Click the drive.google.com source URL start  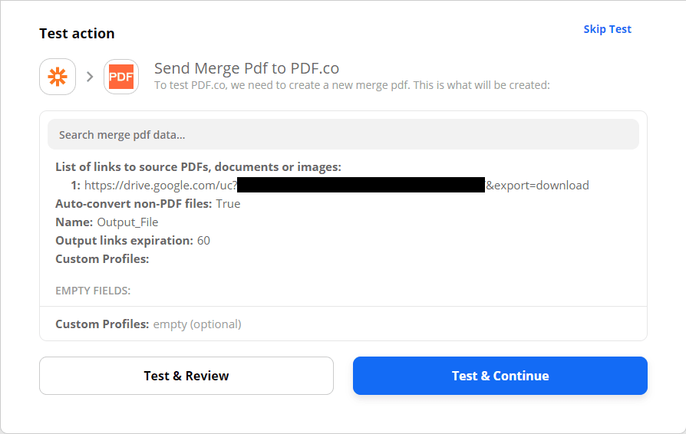(x=160, y=186)
